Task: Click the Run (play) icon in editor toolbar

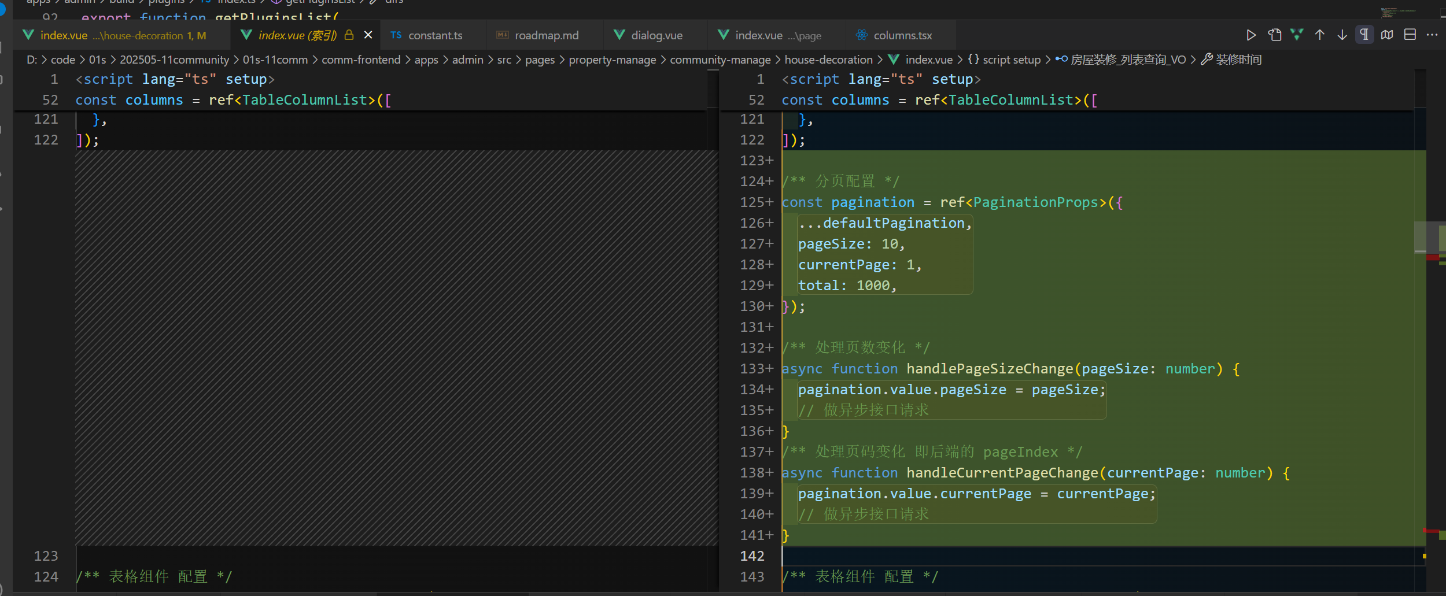Action: point(1251,35)
